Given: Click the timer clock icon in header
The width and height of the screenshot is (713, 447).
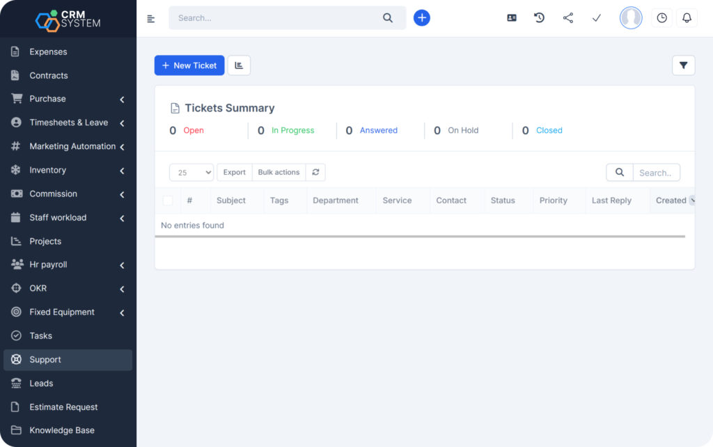Looking at the screenshot, I should pos(661,18).
